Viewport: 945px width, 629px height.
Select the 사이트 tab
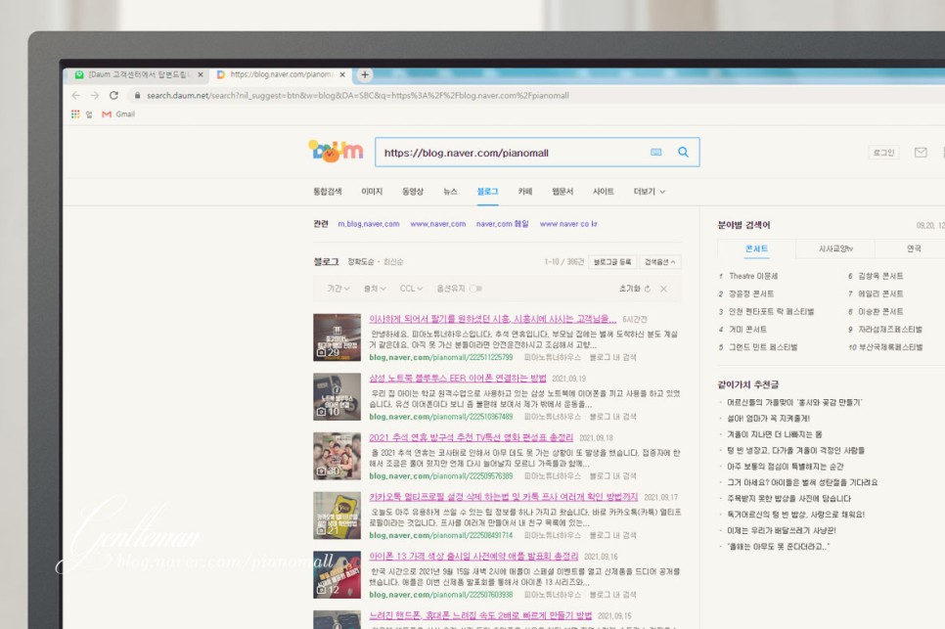pyautogui.click(x=604, y=192)
